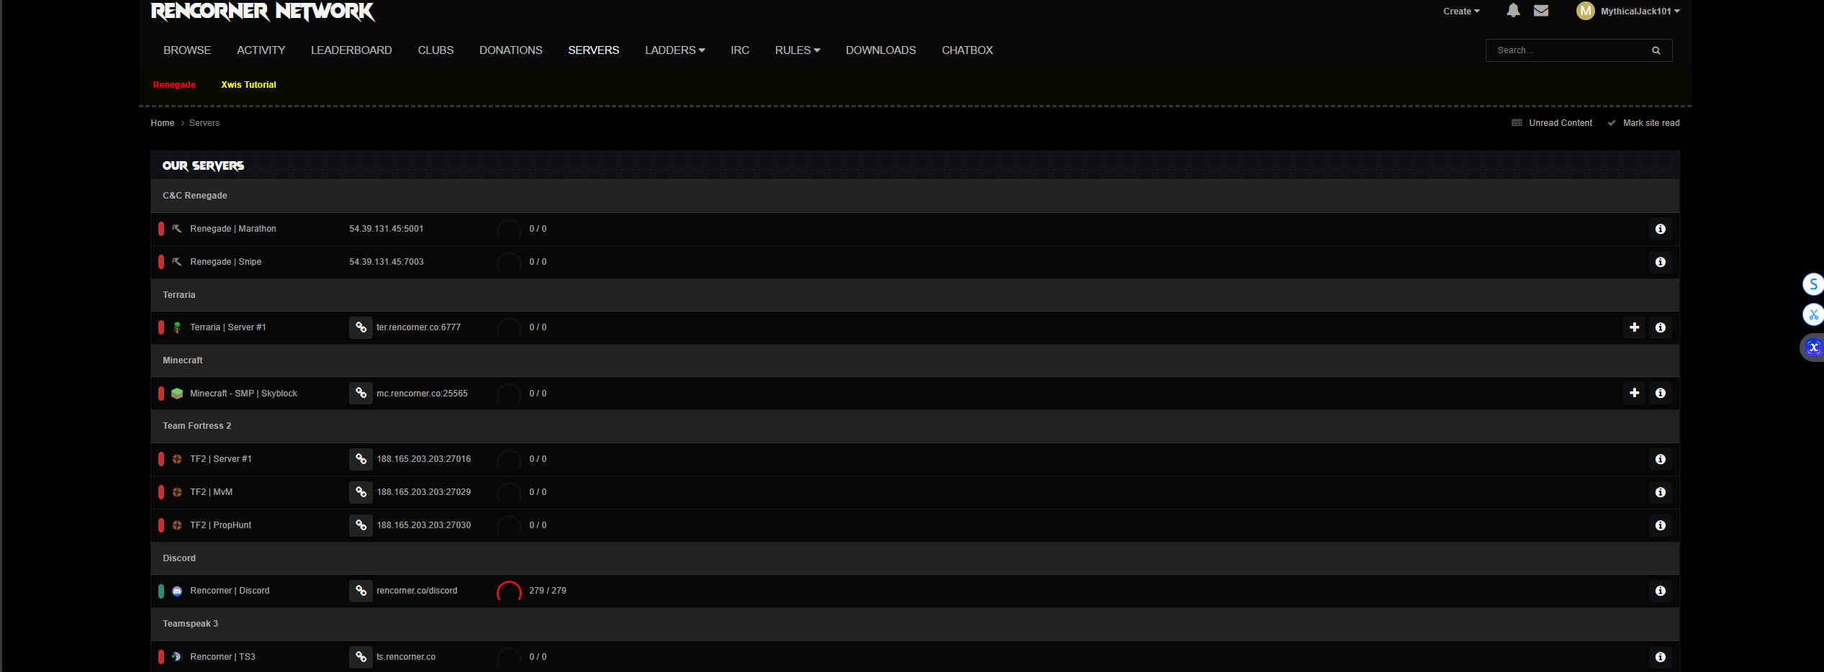Click the search magnifier icon
Viewport: 1824px width, 672px height.
(1656, 50)
